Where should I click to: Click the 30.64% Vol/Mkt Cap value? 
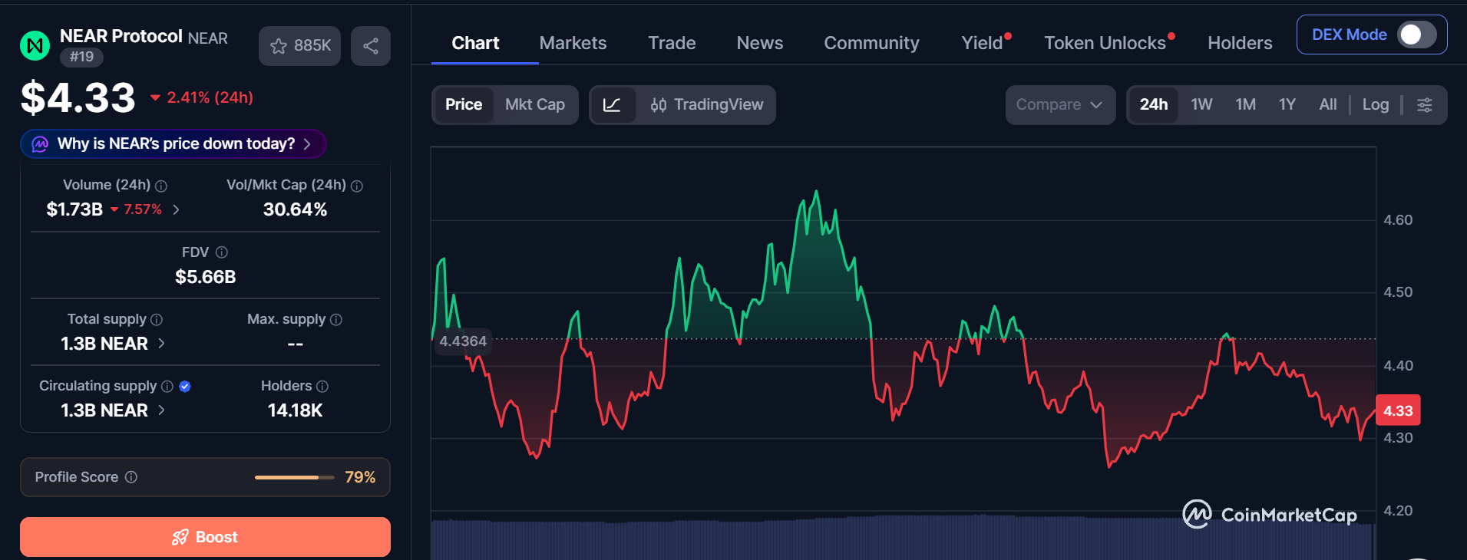[x=295, y=209]
